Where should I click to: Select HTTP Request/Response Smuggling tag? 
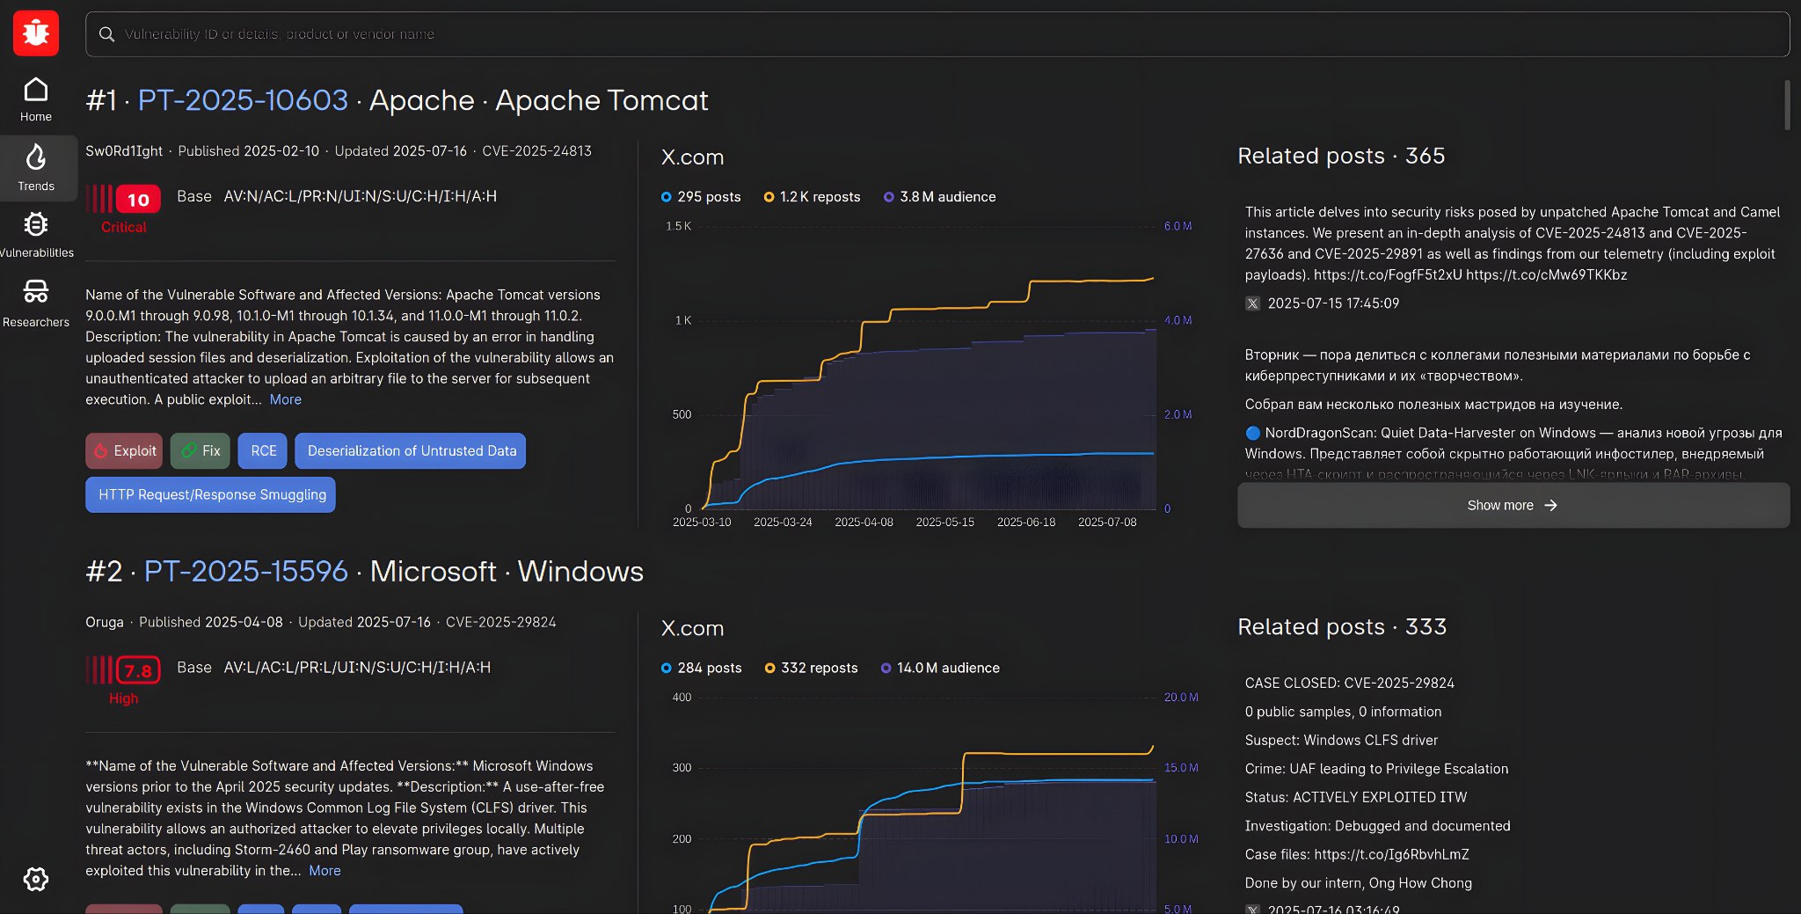tap(211, 495)
